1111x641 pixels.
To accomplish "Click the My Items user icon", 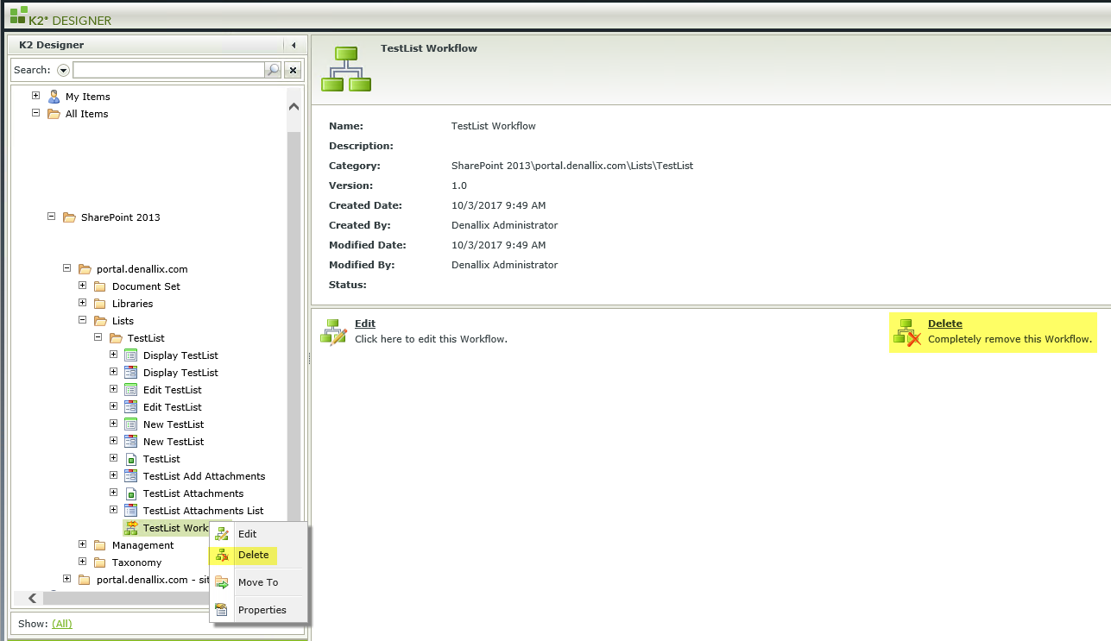I will click(54, 97).
